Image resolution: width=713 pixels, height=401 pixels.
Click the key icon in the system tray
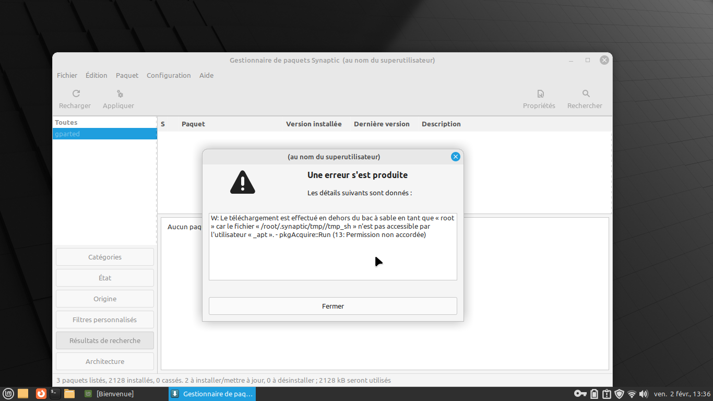580,394
